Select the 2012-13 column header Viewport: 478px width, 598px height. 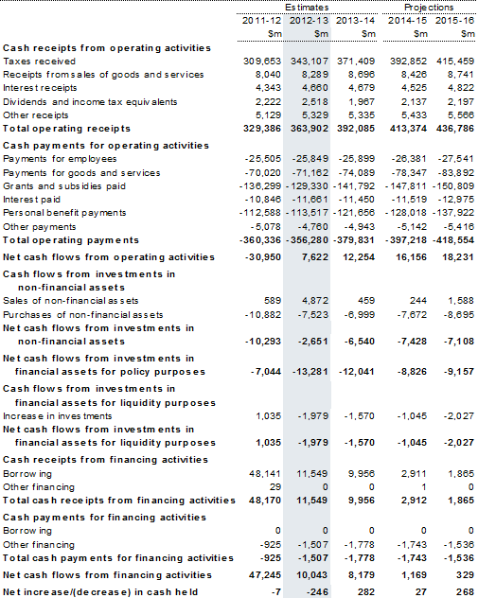coord(309,20)
